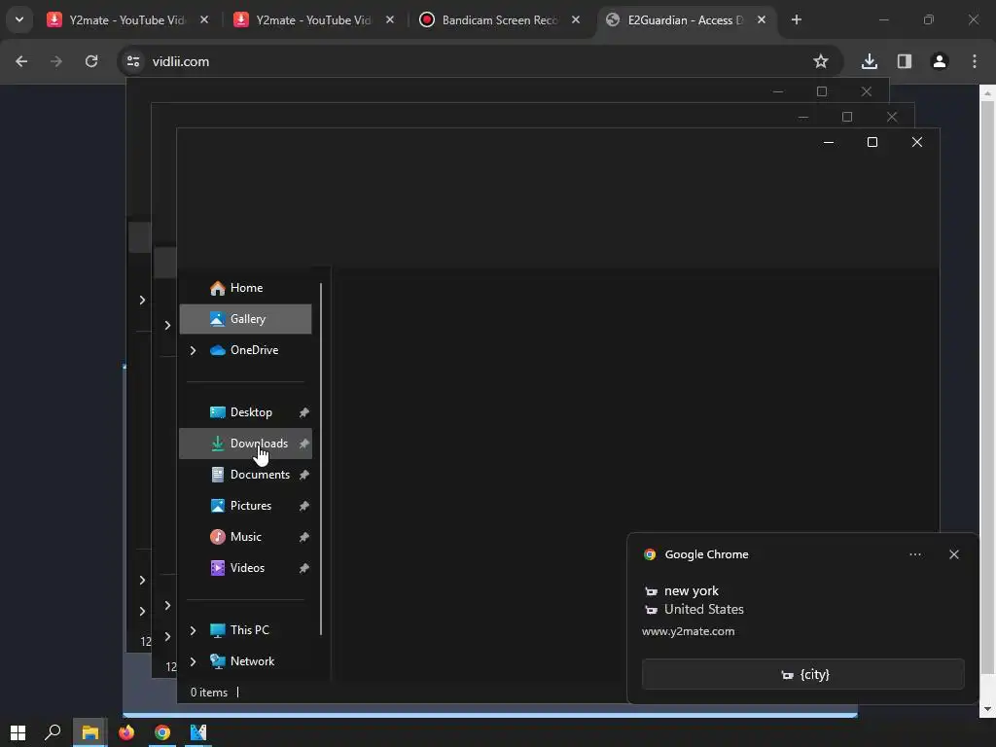Minimize the front Explorer window

829,142
